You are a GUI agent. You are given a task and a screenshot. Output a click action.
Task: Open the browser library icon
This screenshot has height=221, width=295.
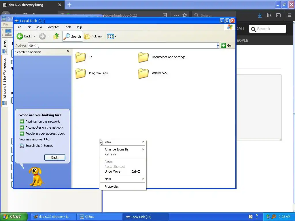[269, 16]
